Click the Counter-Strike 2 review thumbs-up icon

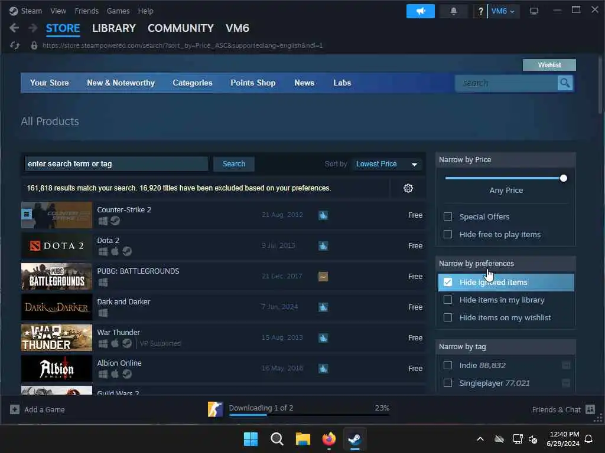(323, 215)
